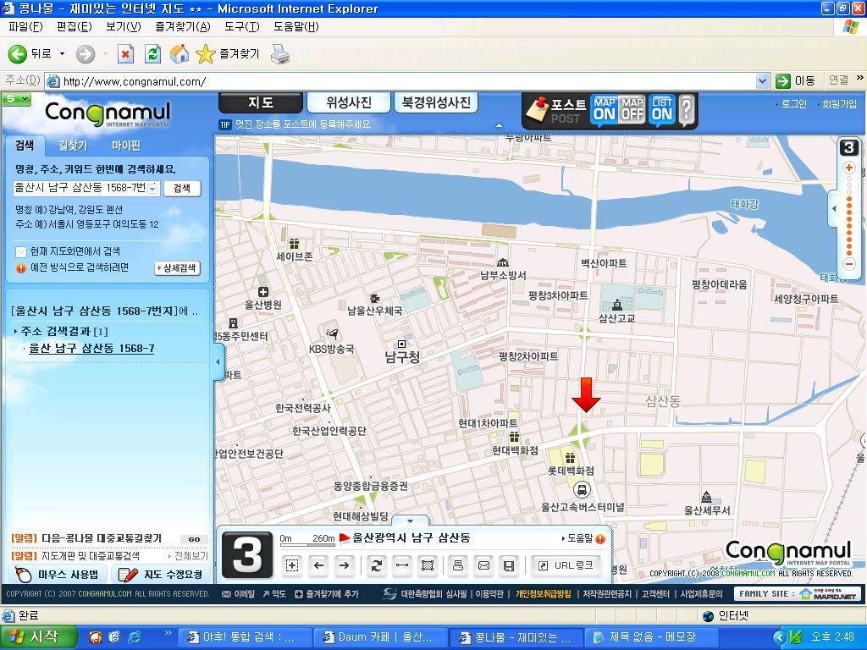Click the zoom out minus button
Viewport: 867px width, 650px height.
(849, 264)
